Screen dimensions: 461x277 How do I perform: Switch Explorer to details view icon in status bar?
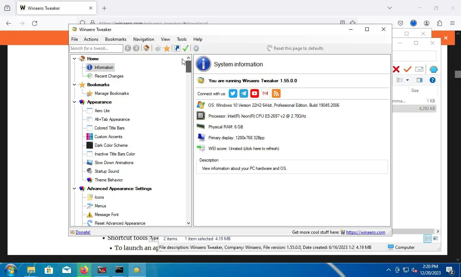point(428,238)
